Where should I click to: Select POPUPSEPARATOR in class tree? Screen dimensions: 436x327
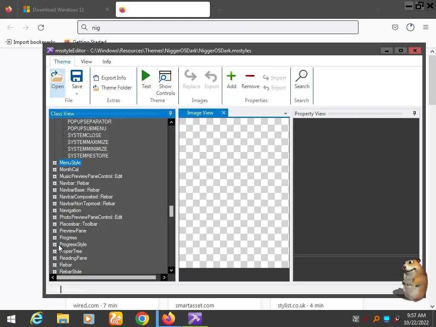tap(89, 121)
